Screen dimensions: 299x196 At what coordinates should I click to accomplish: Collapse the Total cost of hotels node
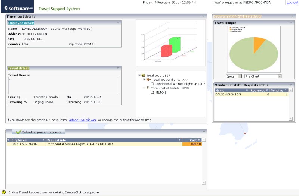pyautogui.click(x=144, y=88)
